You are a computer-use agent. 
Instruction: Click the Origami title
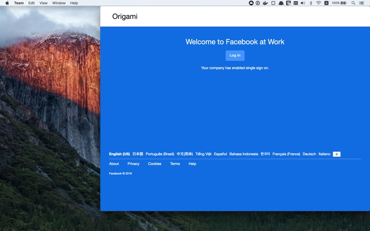coord(124,17)
